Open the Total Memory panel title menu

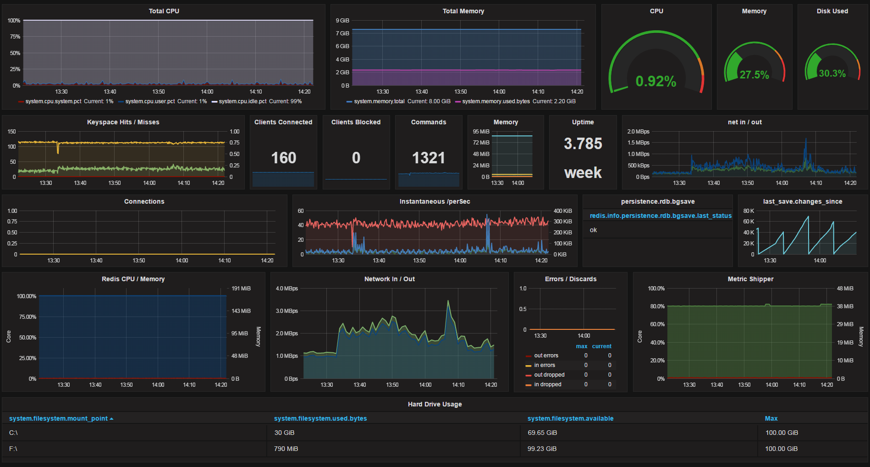point(463,11)
